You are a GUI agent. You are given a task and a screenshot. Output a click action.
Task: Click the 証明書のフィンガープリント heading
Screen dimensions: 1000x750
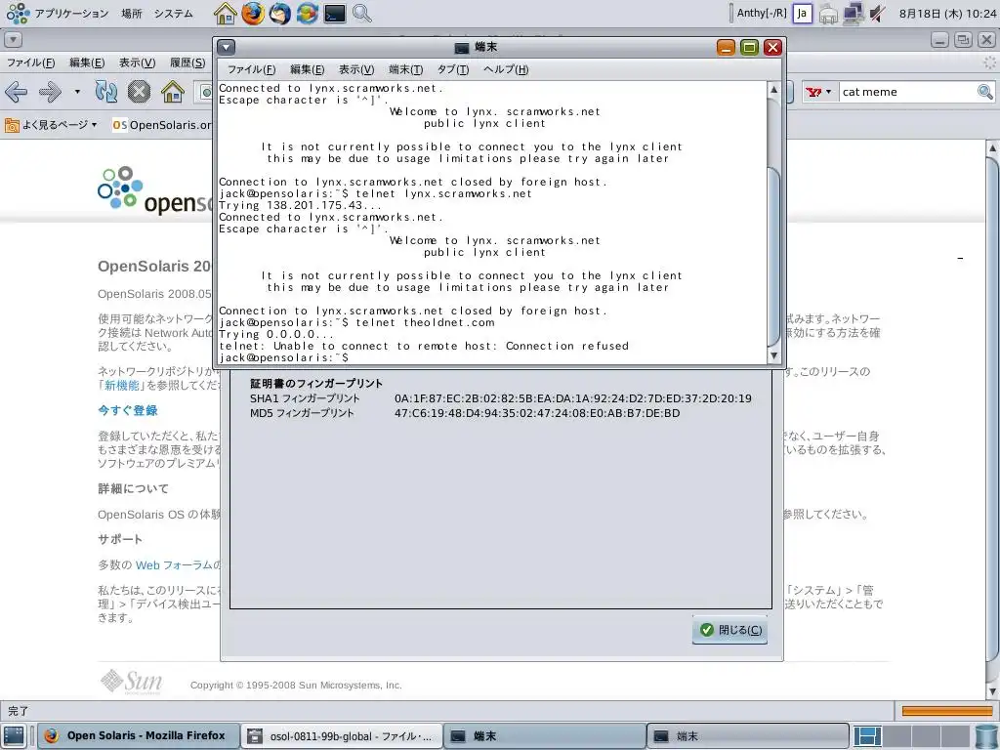click(x=316, y=383)
